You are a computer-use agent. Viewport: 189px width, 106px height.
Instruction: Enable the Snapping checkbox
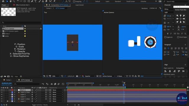pyautogui.click(x=74, y=1)
